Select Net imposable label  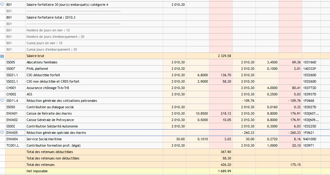click(37, 171)
